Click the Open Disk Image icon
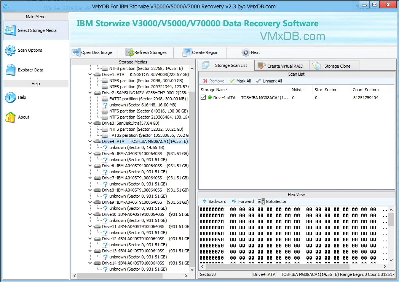The width and height of the screenshot is (399, 282). (x=76, y=52)
